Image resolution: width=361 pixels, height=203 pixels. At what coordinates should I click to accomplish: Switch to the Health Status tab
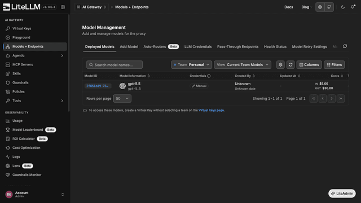(x=275, y=46)
